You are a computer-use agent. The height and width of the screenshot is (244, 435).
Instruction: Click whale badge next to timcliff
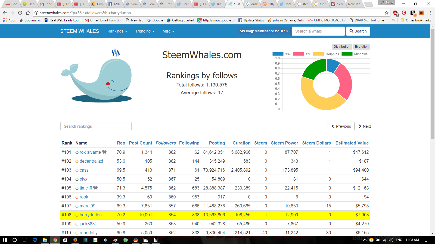(95, 188)
